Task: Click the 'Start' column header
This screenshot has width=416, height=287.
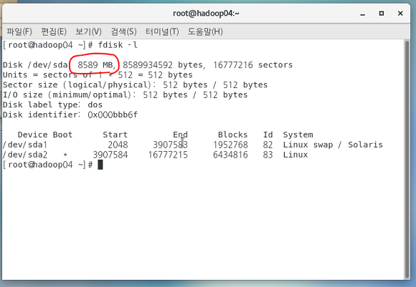Action: coord(115,135)
